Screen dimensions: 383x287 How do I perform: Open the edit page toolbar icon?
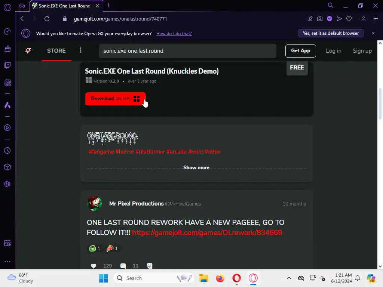[x=310, y=19]
